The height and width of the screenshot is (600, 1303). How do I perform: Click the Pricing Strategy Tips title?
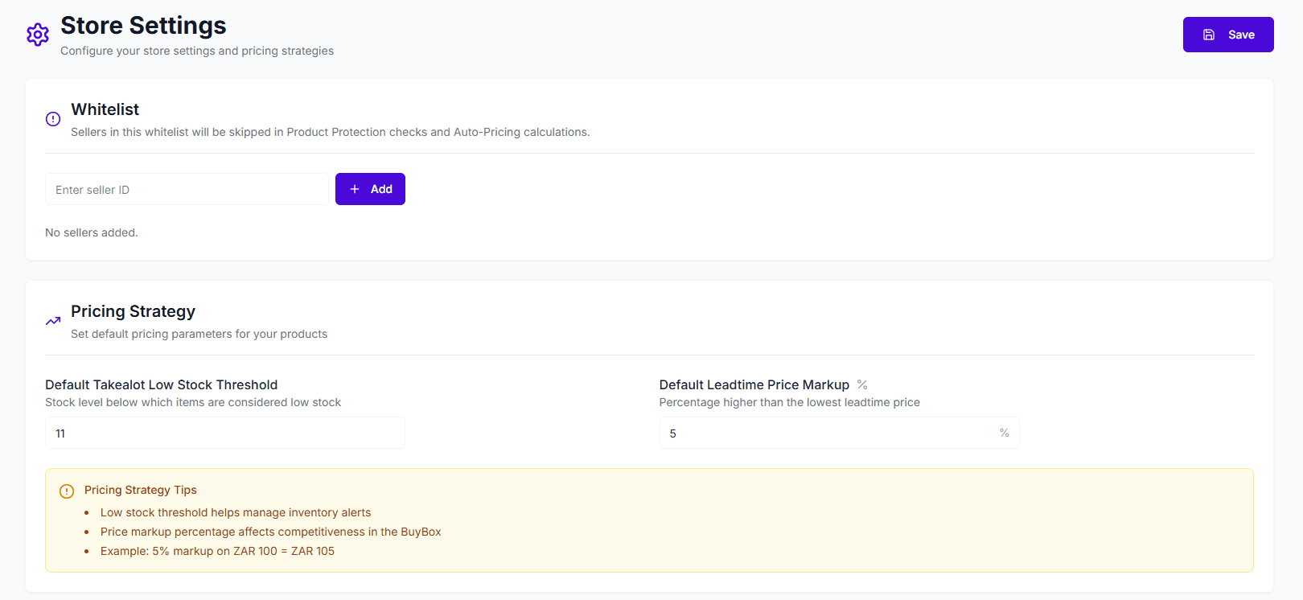pos(141,490)
